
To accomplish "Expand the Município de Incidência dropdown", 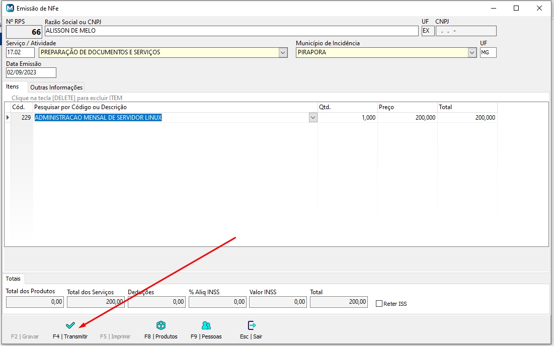I will coord(472,52).
